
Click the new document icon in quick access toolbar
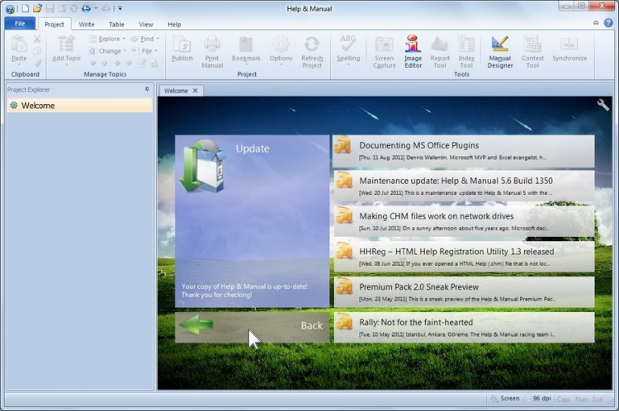coord(26,8)
